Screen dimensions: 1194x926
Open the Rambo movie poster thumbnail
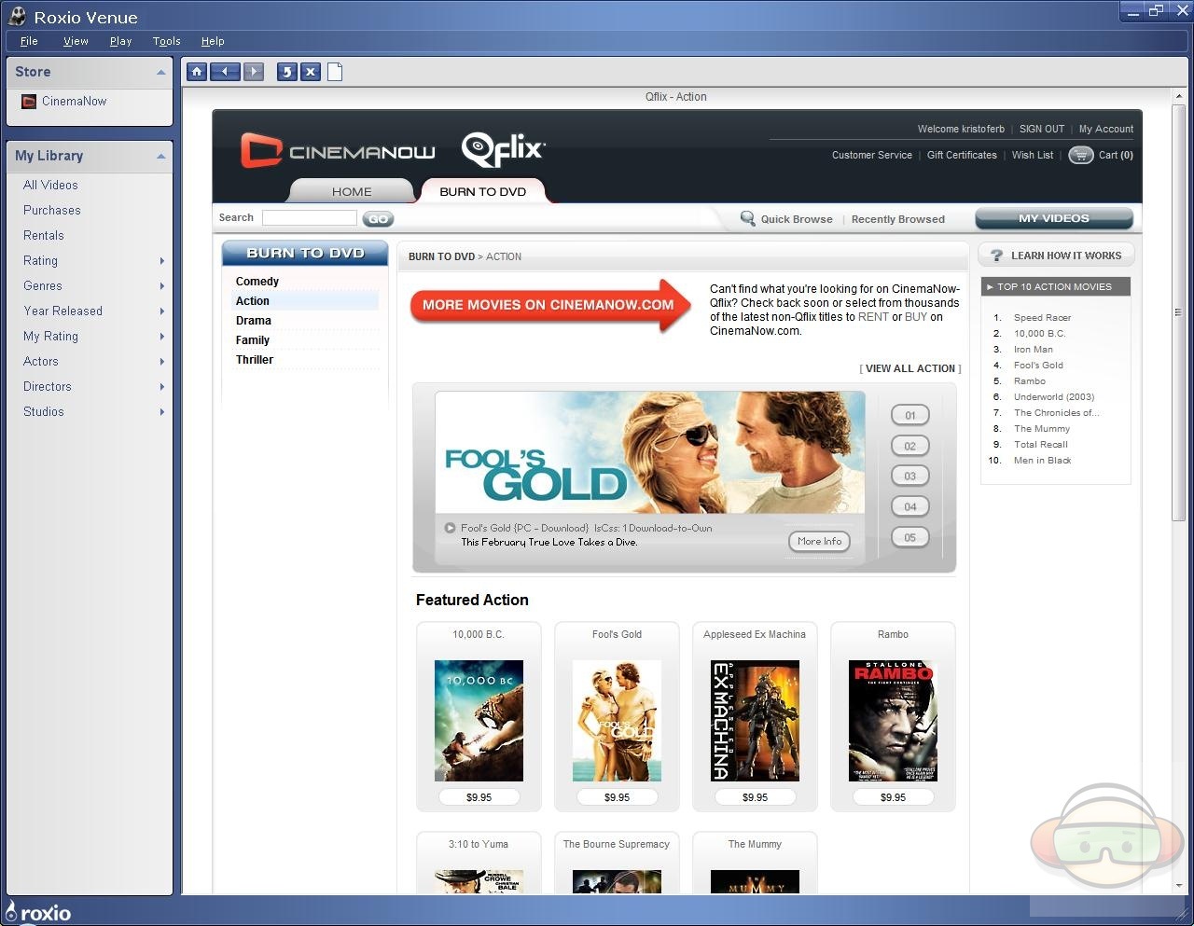click(893, 720)
